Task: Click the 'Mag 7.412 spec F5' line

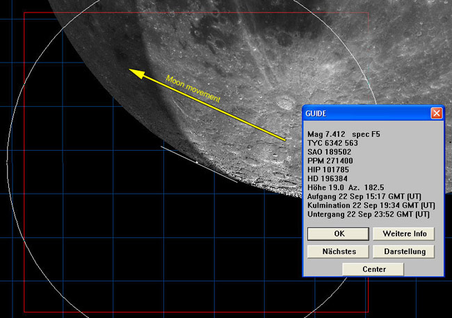Action: coord(344,134)
